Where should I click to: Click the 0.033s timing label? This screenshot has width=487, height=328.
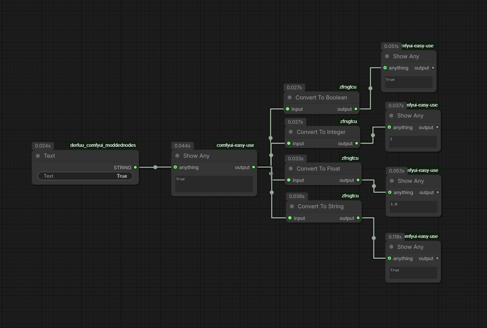point(296,159)
